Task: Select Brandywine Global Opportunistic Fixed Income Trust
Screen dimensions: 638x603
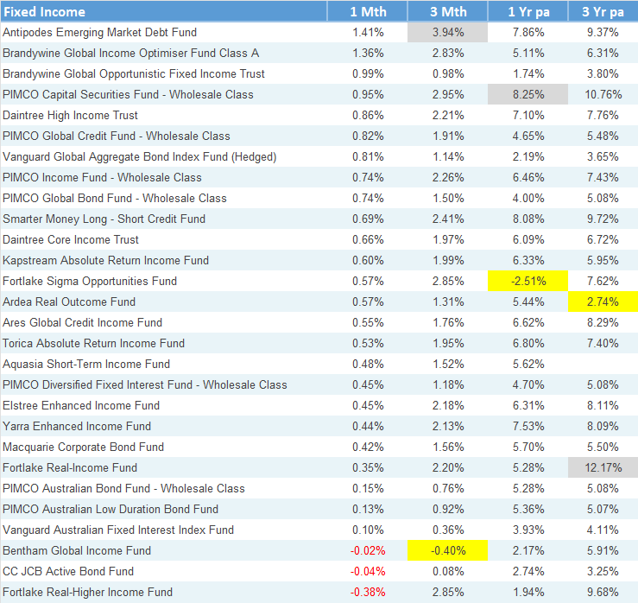Action: point(134,73)
